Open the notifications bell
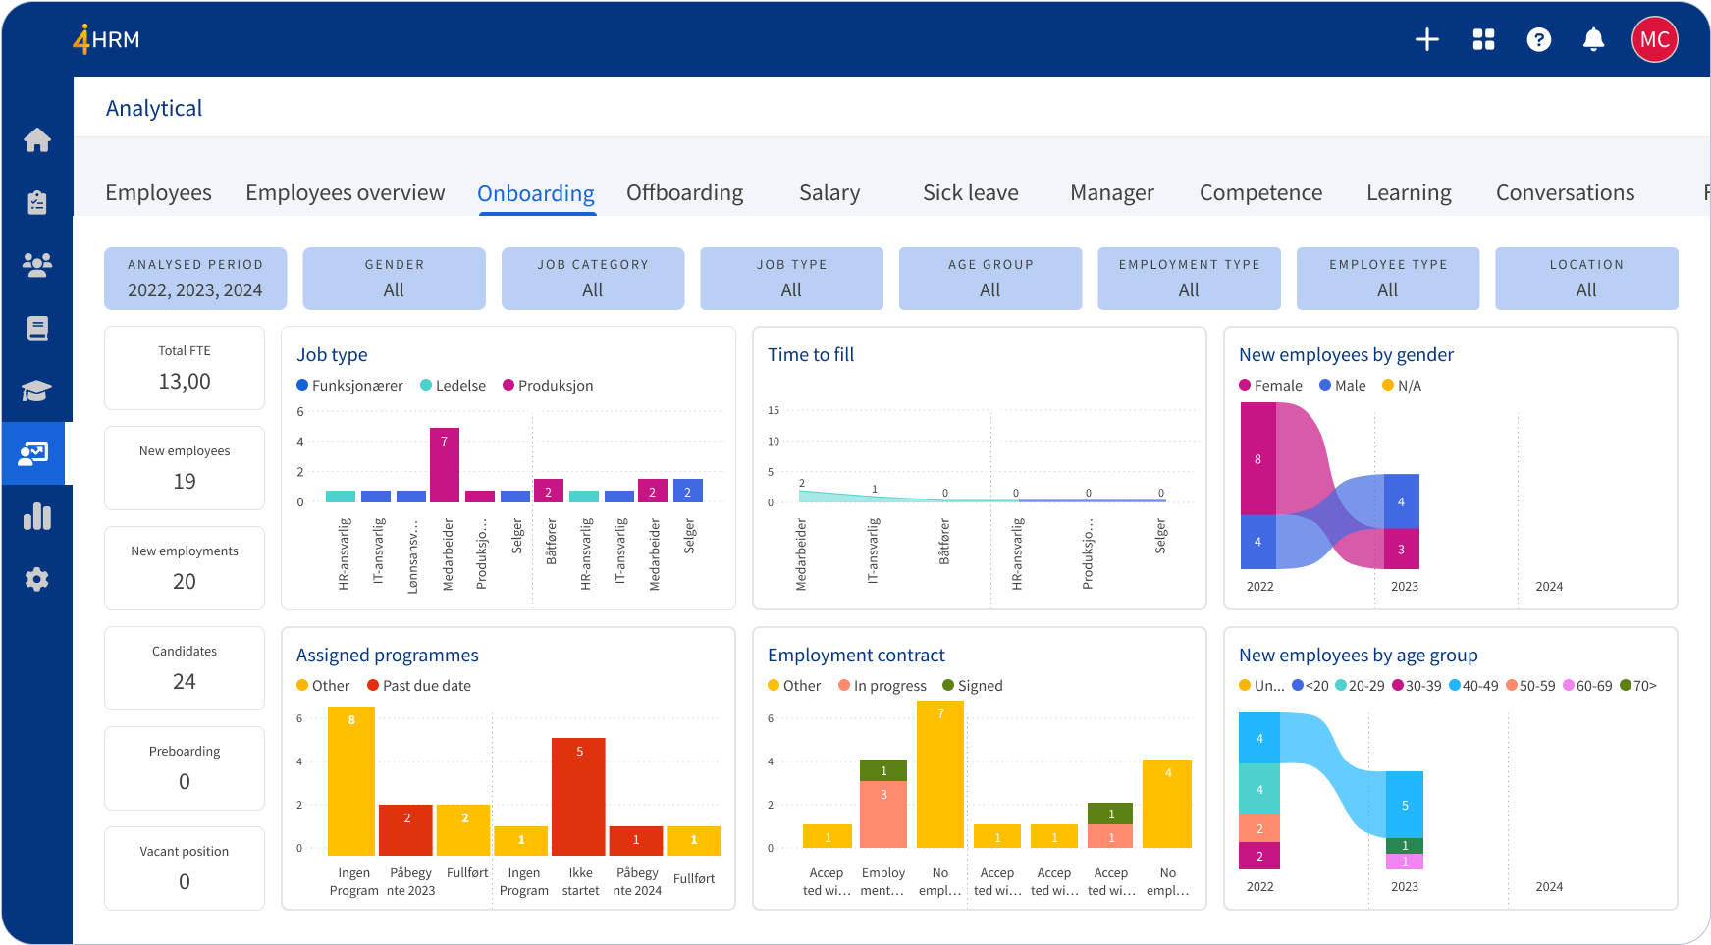 tap(1593, 39)
